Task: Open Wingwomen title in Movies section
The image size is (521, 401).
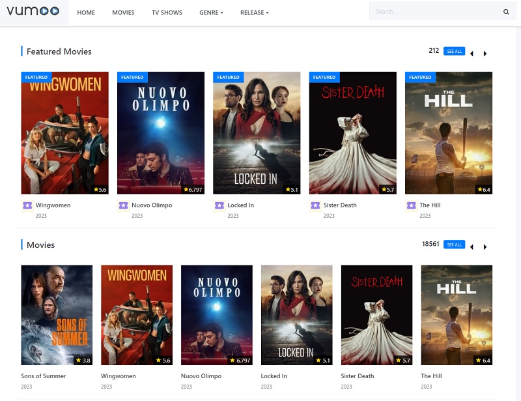Action: point(119,376)
